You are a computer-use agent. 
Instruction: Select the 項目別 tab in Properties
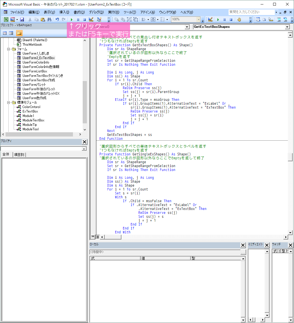click(19, 155)
